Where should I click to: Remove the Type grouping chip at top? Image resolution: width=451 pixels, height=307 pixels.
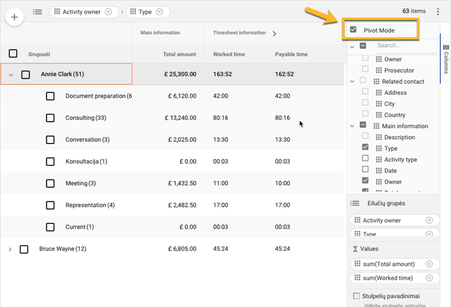click(x=159, y=12)
